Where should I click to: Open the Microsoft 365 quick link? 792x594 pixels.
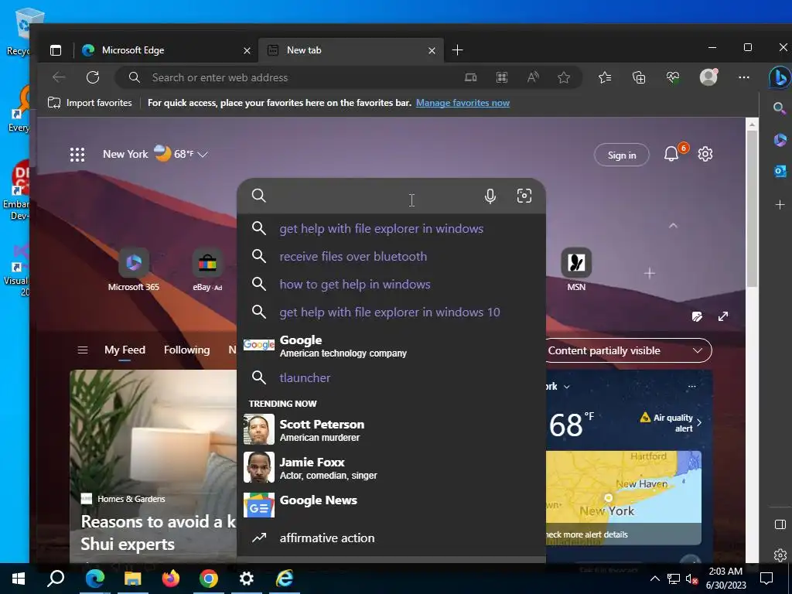(x=133, y=269)
